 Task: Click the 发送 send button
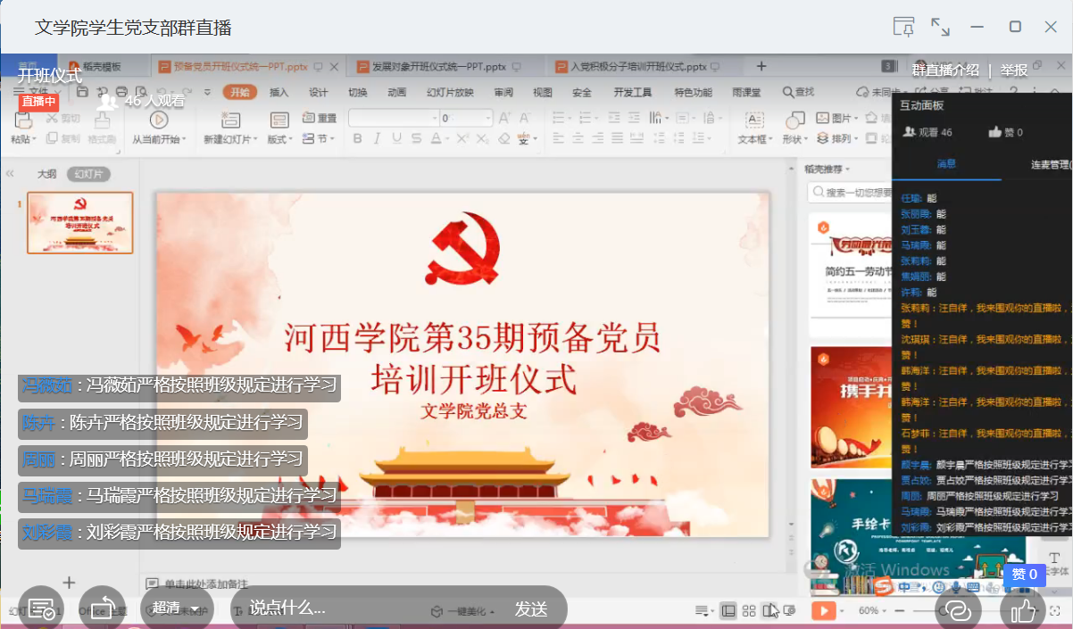(x=531, y=608)
